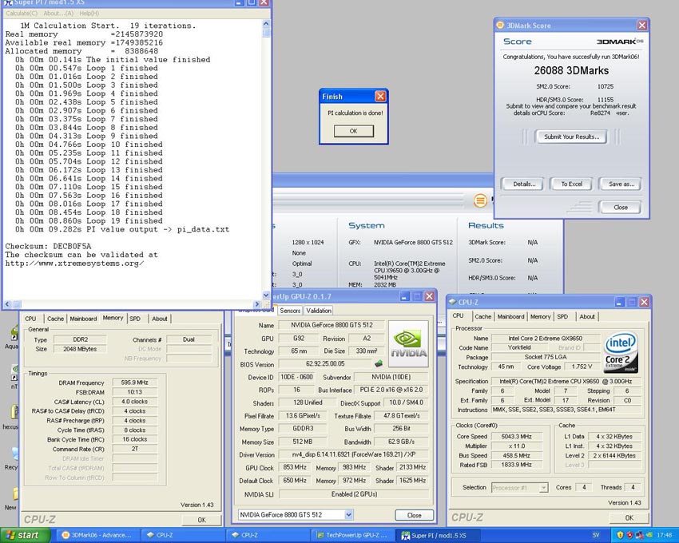Click Super PI vertical scrollbar up arrow
679x543 pixels.
coord(266,24)
